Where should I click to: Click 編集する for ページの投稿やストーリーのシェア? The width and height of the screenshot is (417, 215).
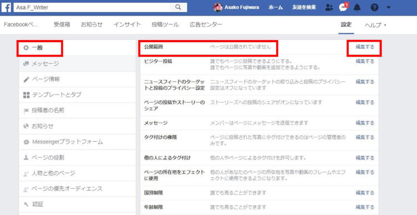365,102
